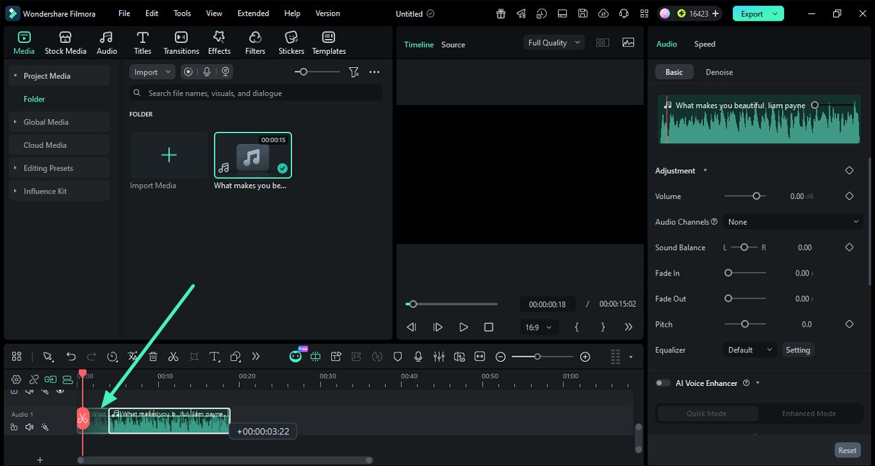The height and width of the screenshot is (466, 875).
Task: Toggle Adjustment section keyframe diamond
Action: click(x=849, y=171)
